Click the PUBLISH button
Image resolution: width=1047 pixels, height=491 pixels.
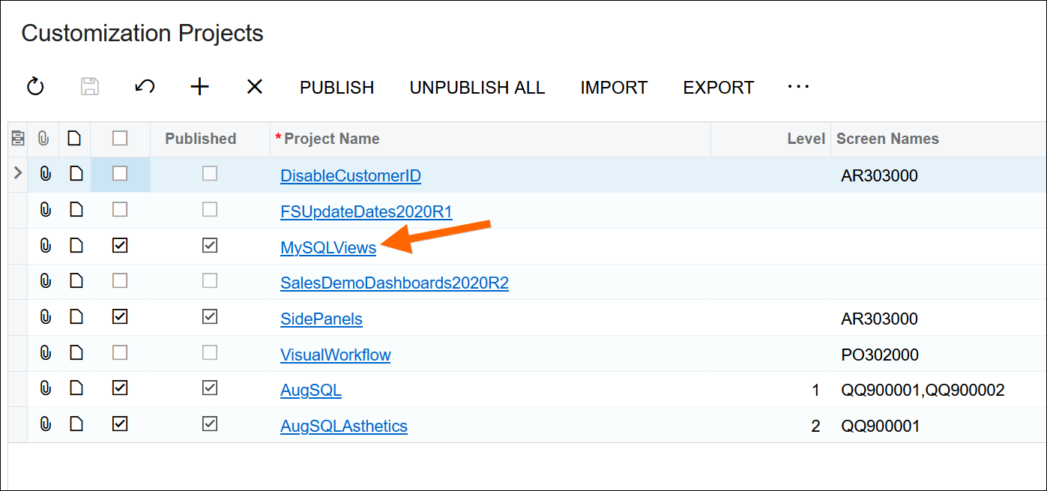[x=337, y=87]
